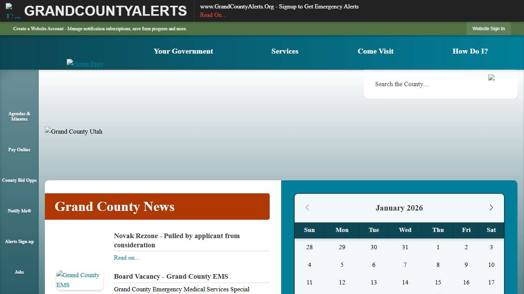Open the Jobs sidebar shortcut

click(19, 272)
